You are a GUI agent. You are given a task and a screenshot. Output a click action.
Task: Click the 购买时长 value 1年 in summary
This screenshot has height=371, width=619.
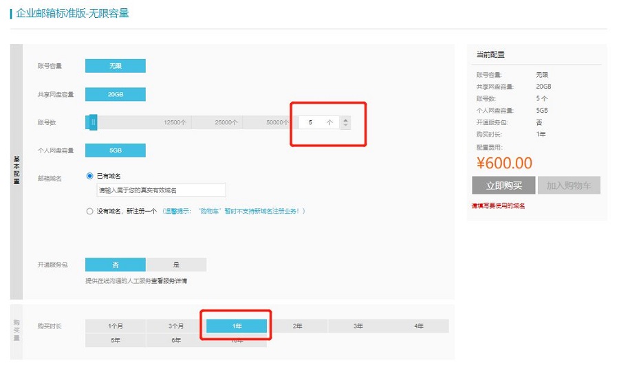click(541, 134)
